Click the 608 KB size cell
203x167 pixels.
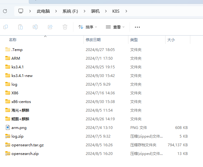(181, 128)
